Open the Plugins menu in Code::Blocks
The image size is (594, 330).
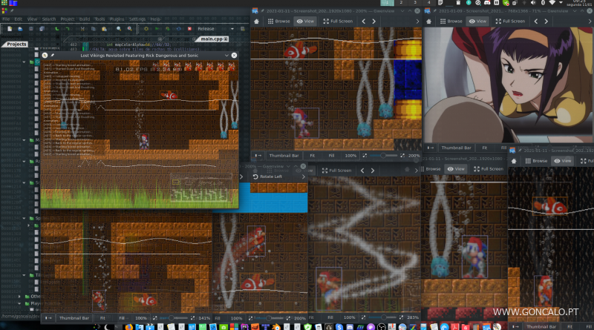117,19
